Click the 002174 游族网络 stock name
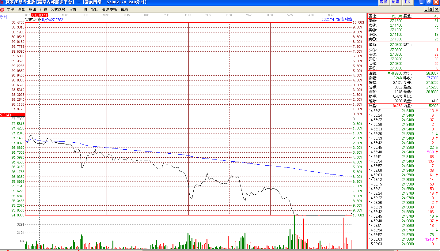This screenshot has width=440, height=251. (337, 19)
